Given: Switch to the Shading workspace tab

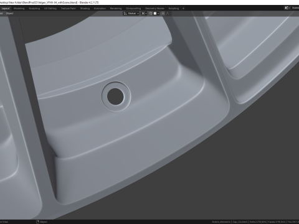Looking at the screenshot, I should [x=85, y=9].
